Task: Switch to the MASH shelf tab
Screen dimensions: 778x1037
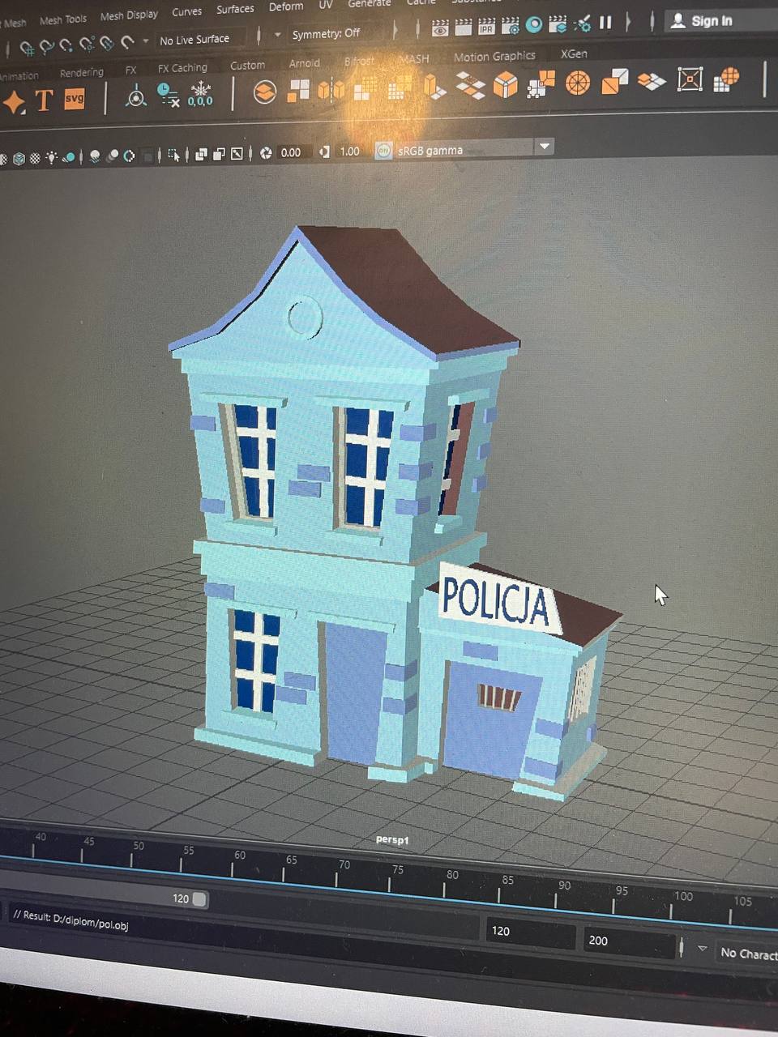Action: (x=414, y=59)
